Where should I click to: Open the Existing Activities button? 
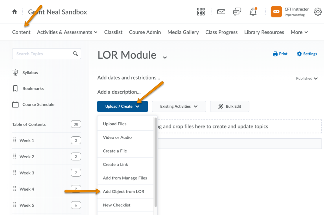pyautogui.click(x=179, y=107)
